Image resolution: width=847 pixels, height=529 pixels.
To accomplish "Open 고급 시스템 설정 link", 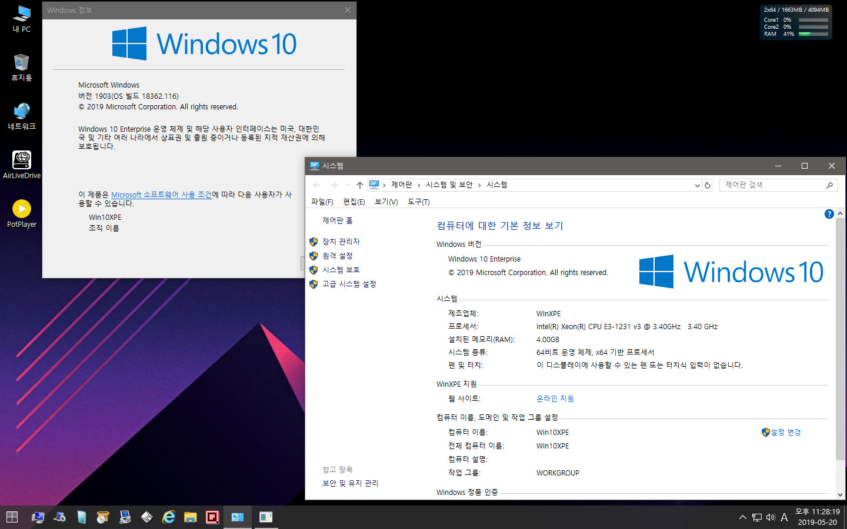I will (x=349, y=284).
